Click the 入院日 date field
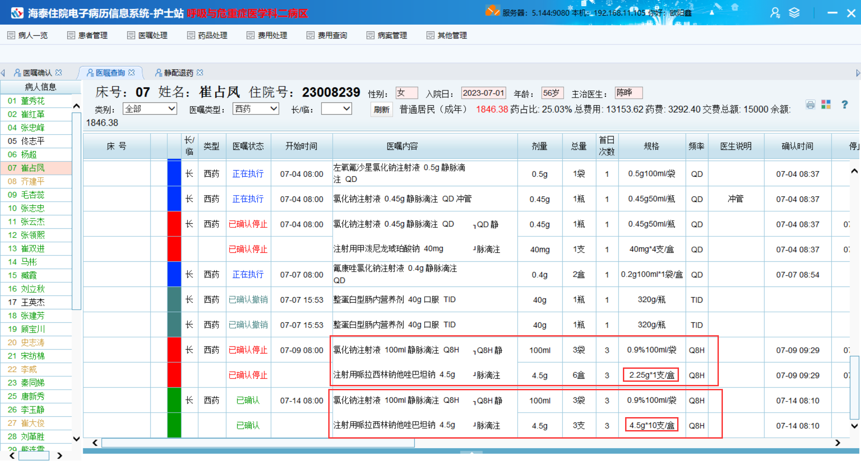 click(x=483, y=93)
